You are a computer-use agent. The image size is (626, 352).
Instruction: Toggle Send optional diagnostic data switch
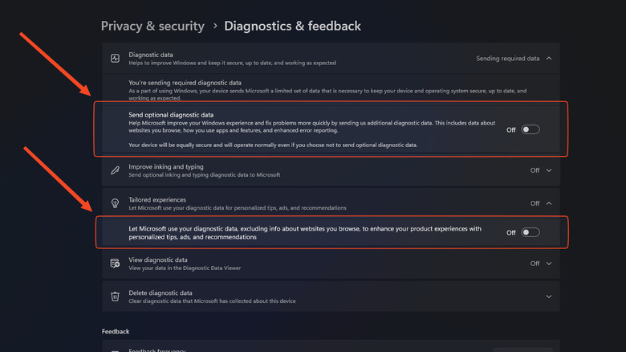tap(530, 129)
